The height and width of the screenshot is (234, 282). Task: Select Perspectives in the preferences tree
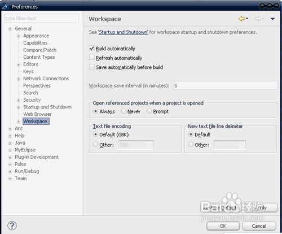click(x=37, y=86)
